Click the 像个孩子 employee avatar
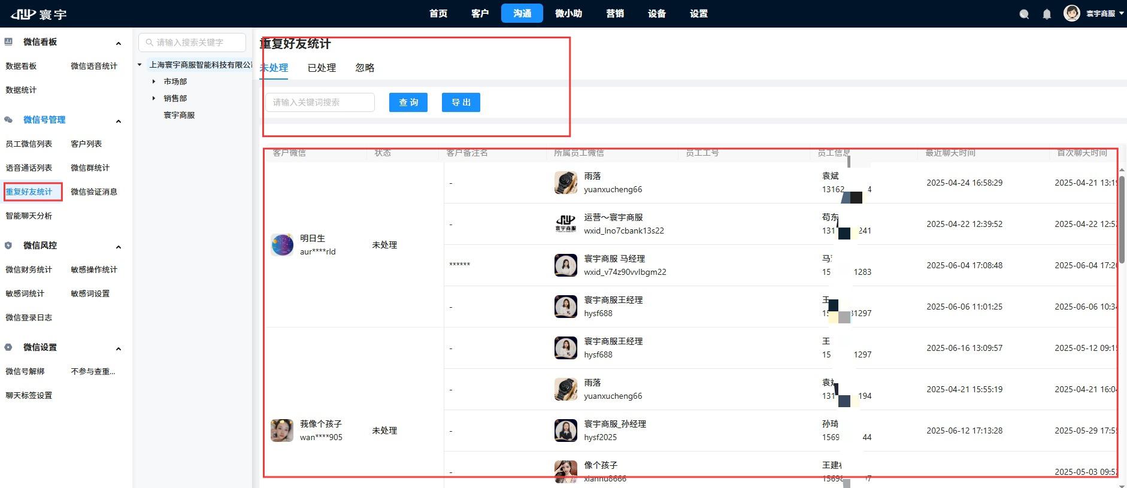 (x=566, y=471)
